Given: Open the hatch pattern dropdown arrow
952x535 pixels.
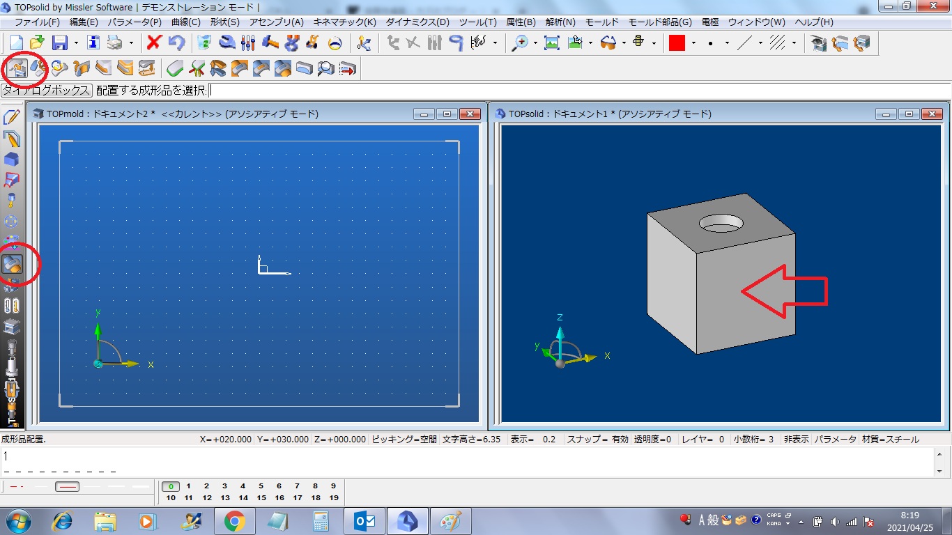Looking at the screenshot, I should (794, 43).
